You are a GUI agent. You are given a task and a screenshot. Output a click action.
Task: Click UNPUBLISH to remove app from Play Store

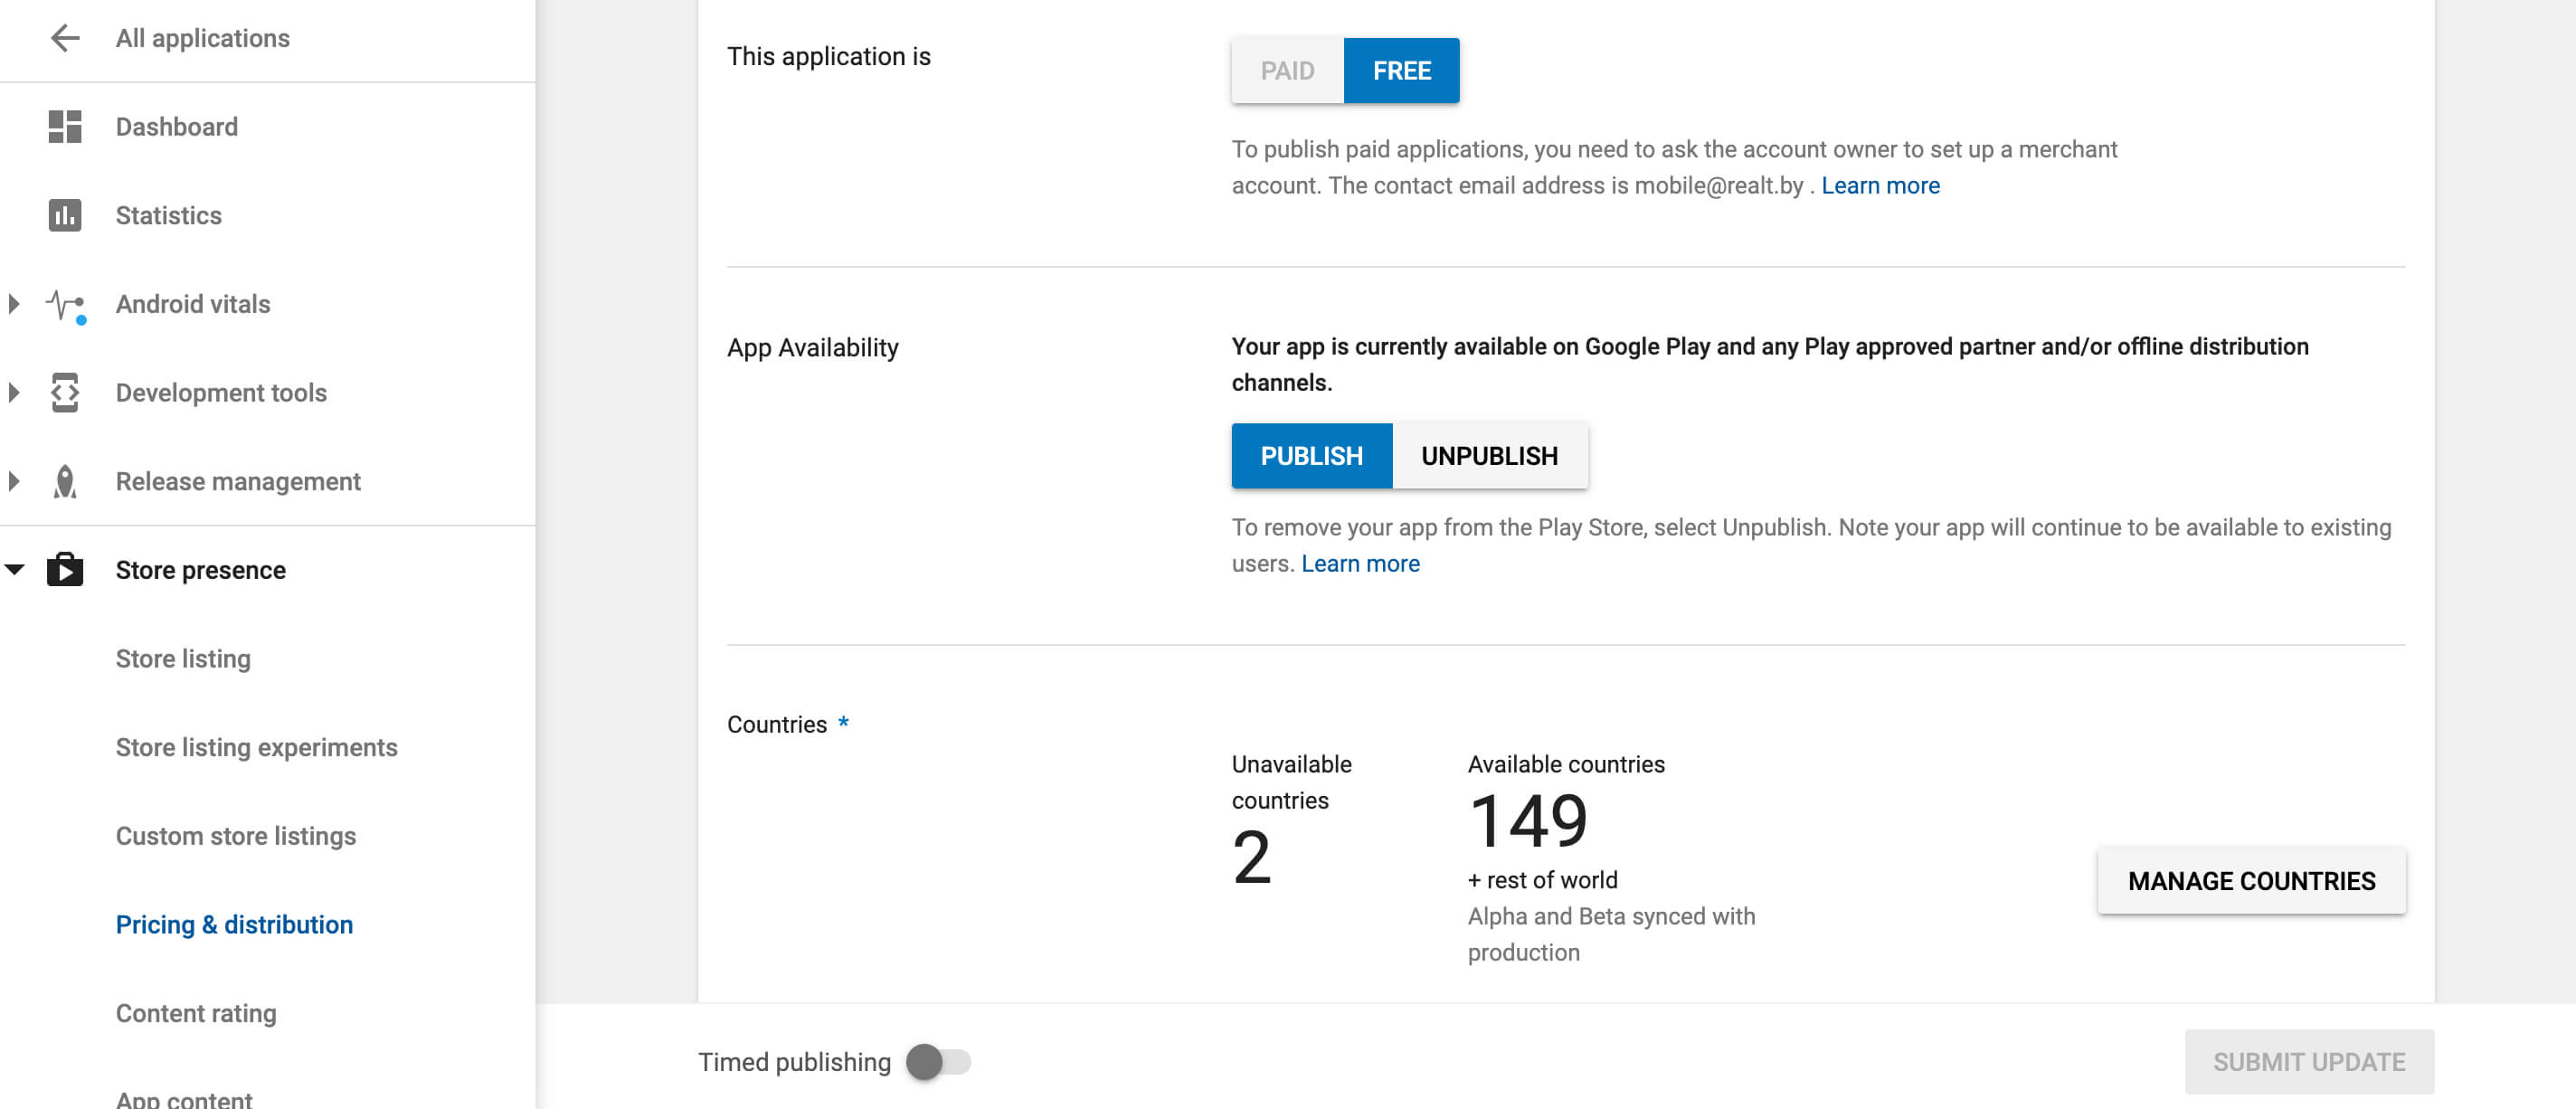1489,455
